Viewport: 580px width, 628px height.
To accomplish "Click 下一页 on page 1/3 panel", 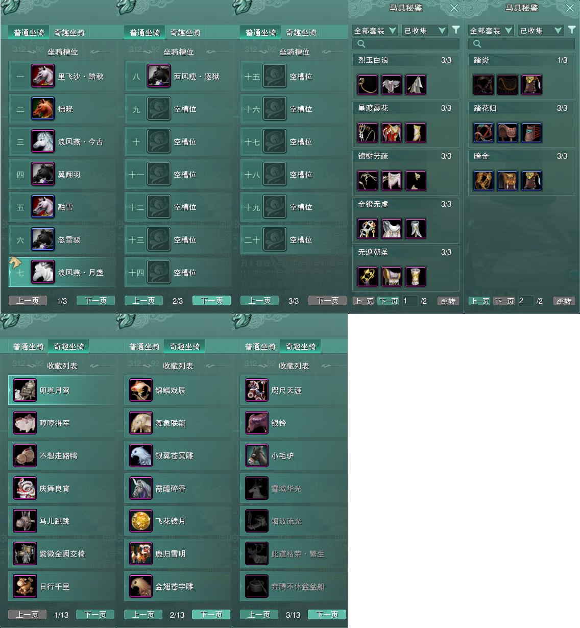I will click(95, 301).
